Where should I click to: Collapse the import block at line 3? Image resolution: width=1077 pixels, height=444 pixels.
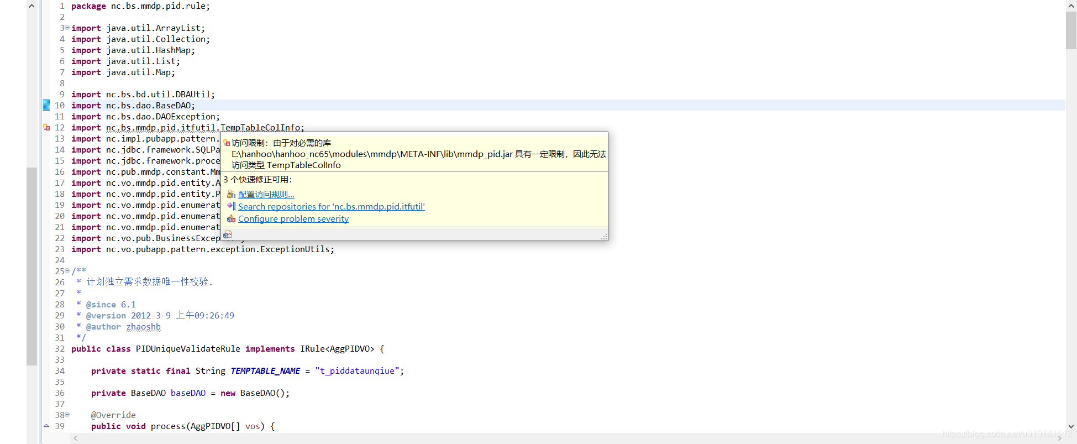point(67,28)
